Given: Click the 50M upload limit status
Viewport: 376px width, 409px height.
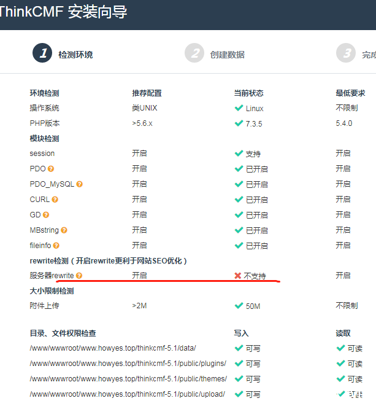Looking at the screenshot, I should (x=253, y=306).
